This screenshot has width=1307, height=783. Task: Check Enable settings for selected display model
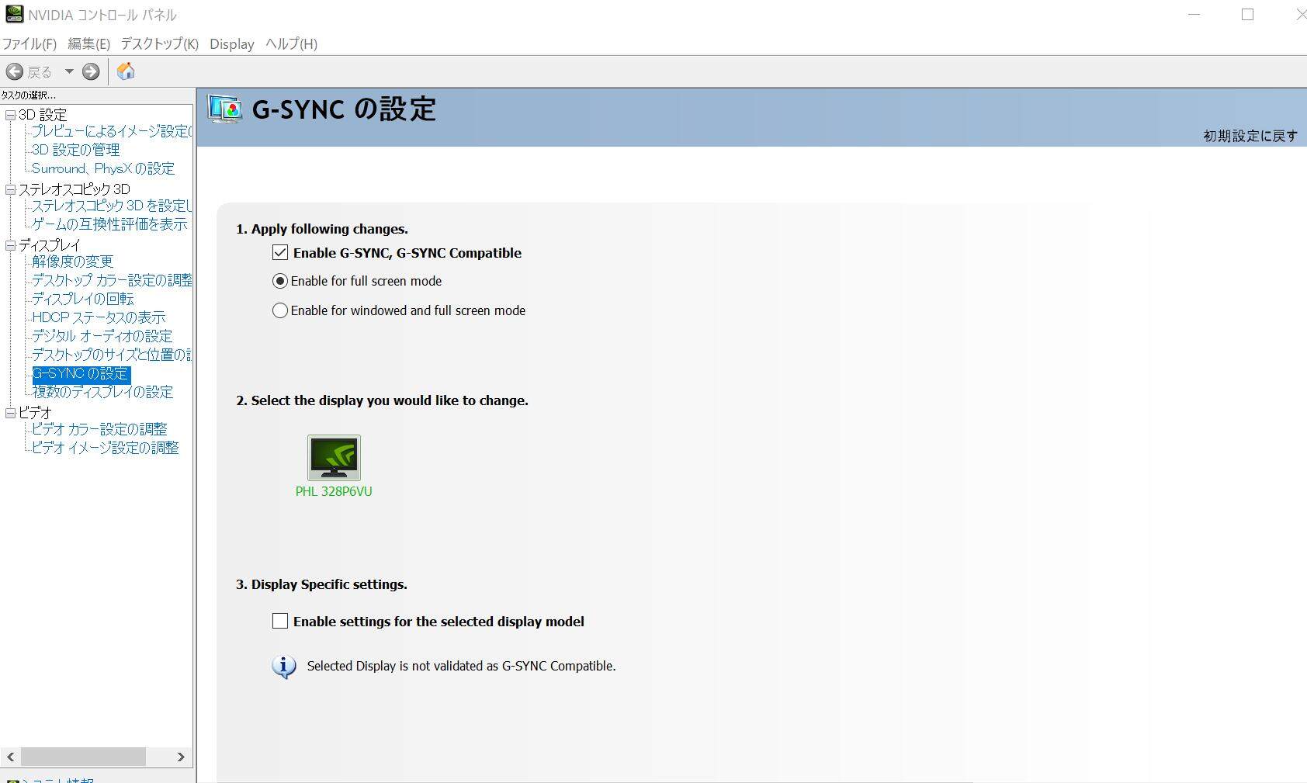coord(280,621)
